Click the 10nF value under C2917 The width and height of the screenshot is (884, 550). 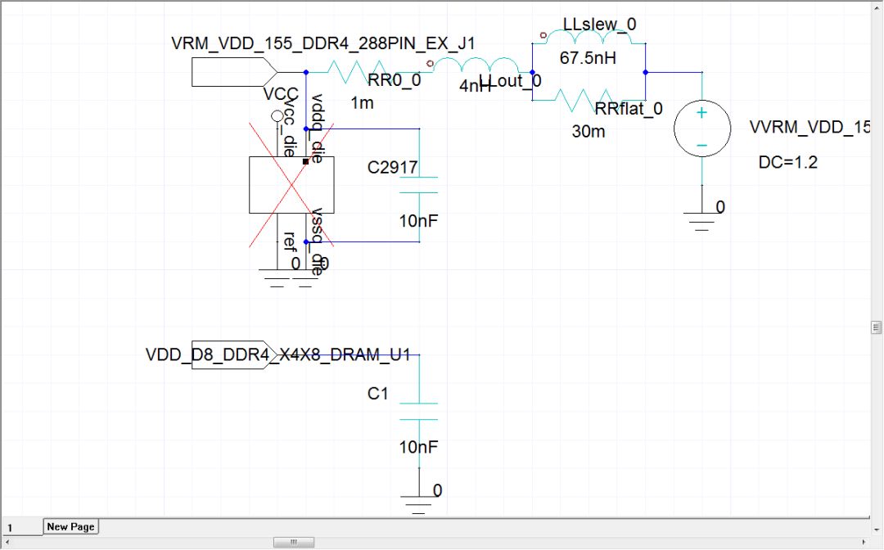click(x=418, y=221)
